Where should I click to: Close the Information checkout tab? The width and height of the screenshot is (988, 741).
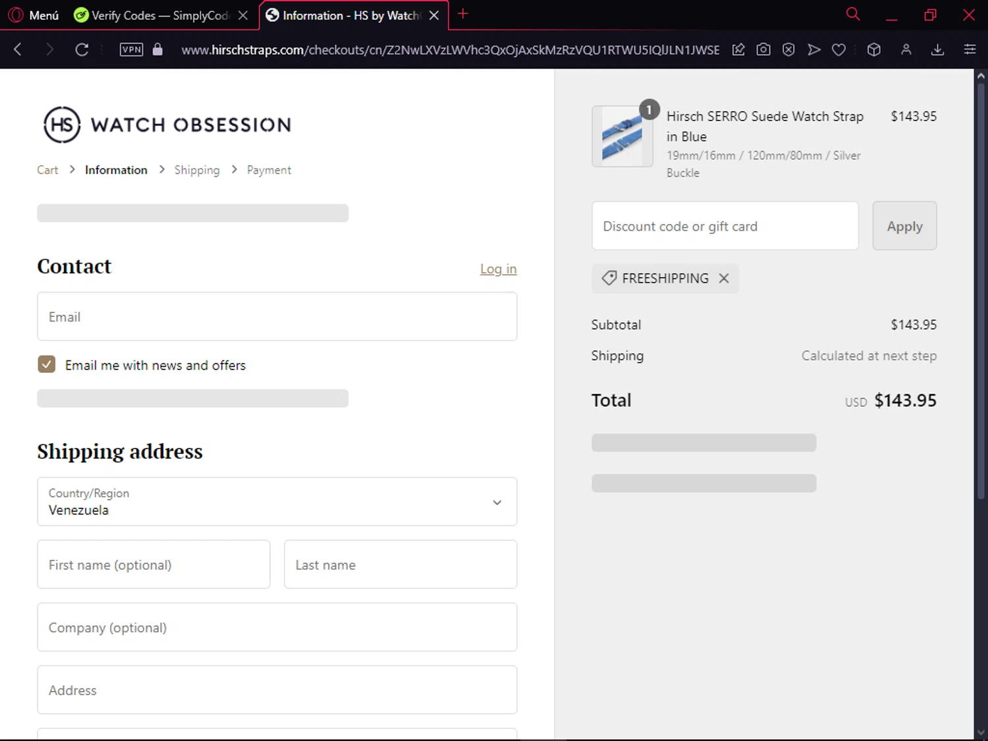click(434, 15)
